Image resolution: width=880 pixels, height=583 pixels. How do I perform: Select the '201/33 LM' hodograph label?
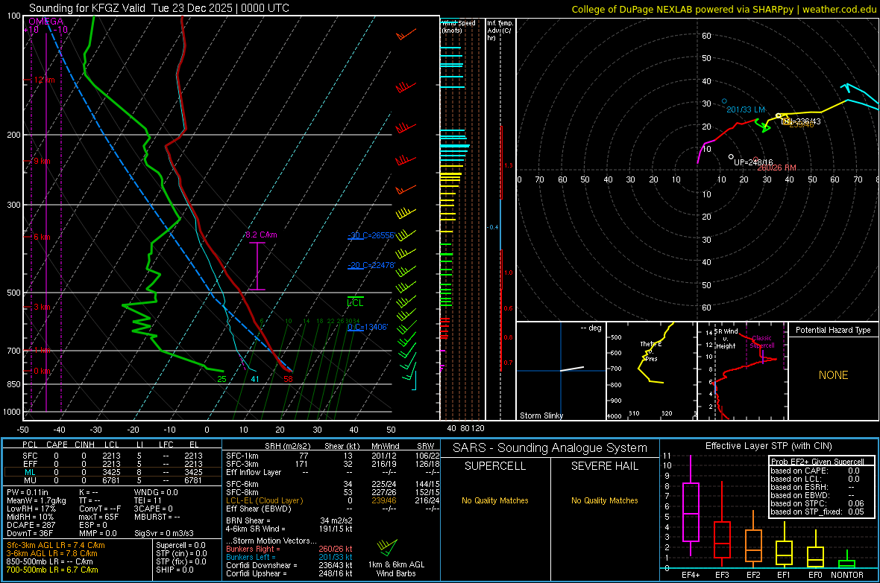click(x=745, y=110)
